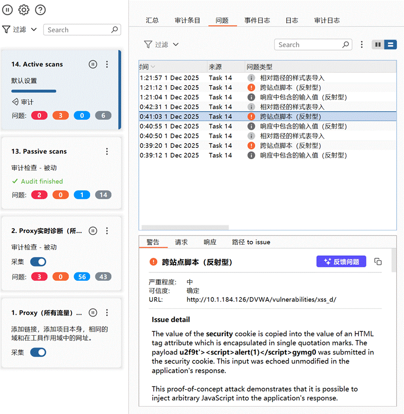Select the Issues tab
The width and height of the screenshot is (404, 414).
coord(222,20)
